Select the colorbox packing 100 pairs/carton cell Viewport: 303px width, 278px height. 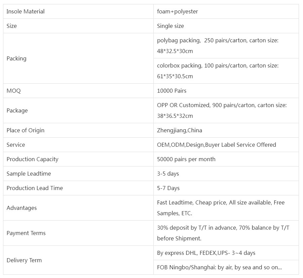[218, 71]
